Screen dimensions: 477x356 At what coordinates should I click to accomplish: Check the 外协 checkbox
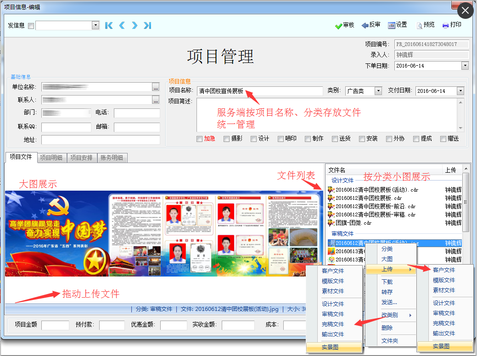(x=389, y=139)
